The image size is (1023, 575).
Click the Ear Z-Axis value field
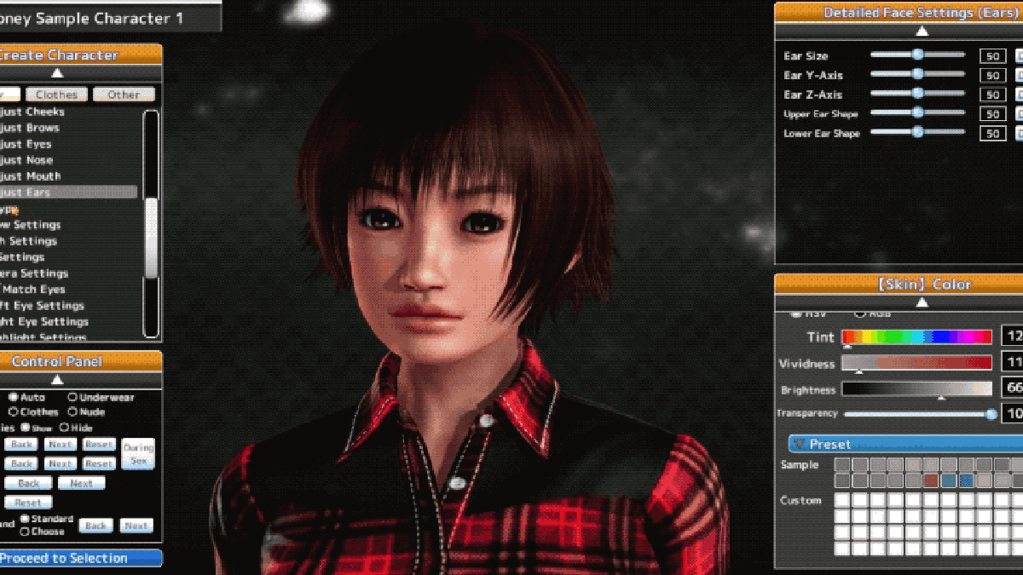point(993,95)
